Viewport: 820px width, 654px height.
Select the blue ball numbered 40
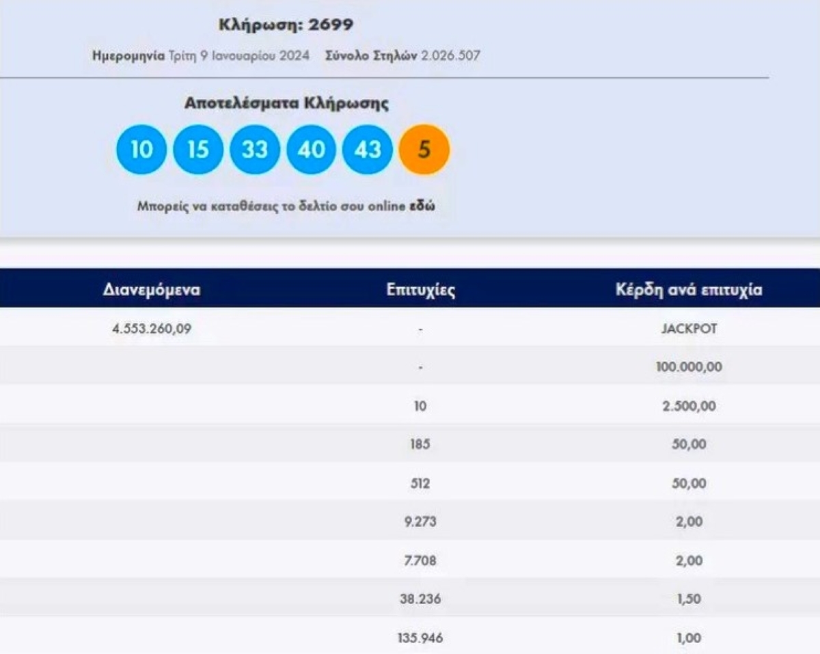[x=312, y=149]
